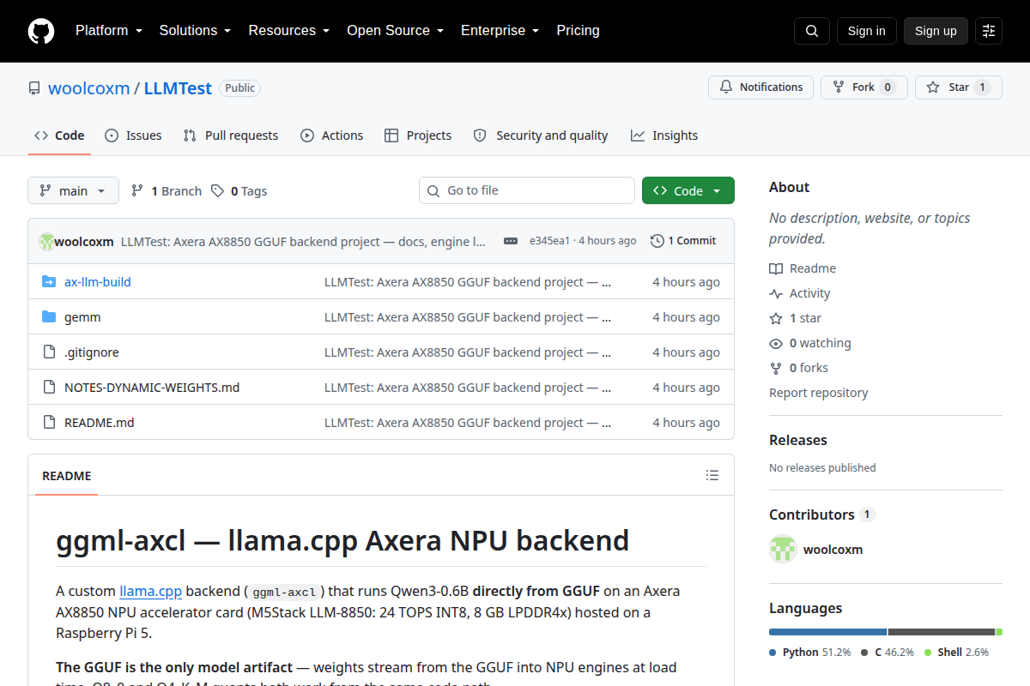Click the Sign up button
Screen dimensions: 1030x686
936,31
